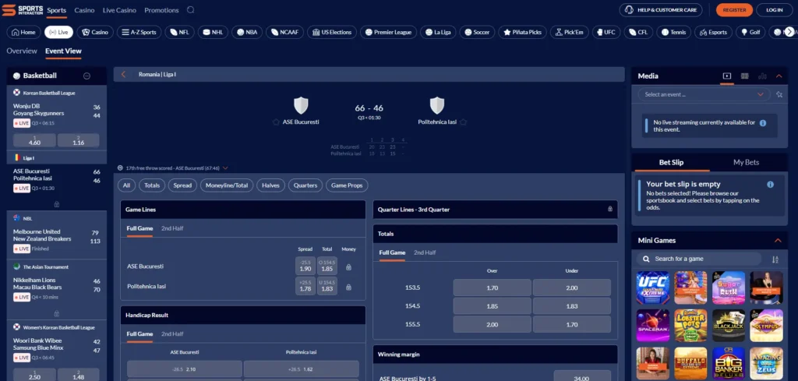The width and height of the screenshot is (798, 381).
Task: Click the Politehnica Iasi moneyline lock icon
Action: pos(348,287)
